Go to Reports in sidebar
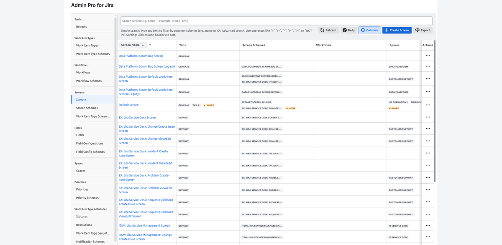502x245 pixels. click(x=82, y=27)
